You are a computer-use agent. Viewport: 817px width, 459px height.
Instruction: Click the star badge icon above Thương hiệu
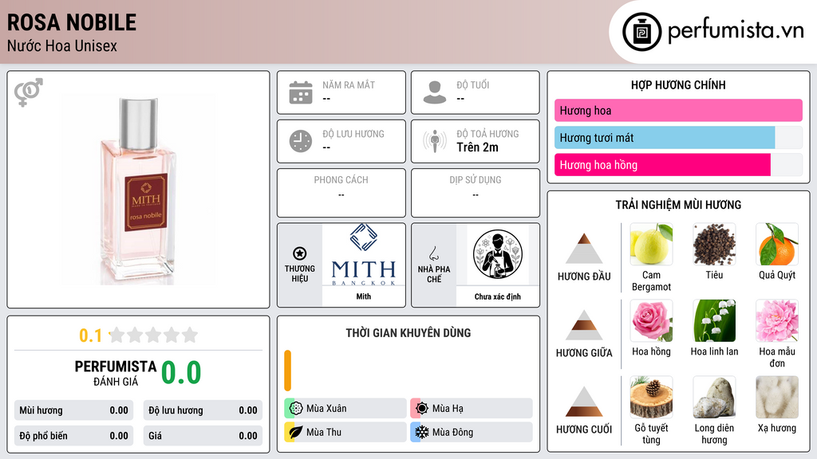click(x=300, y=253)
